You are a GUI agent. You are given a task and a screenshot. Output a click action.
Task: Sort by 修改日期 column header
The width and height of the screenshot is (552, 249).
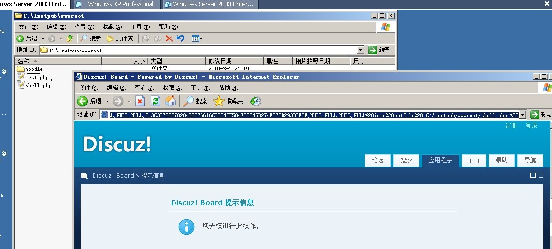234,61
